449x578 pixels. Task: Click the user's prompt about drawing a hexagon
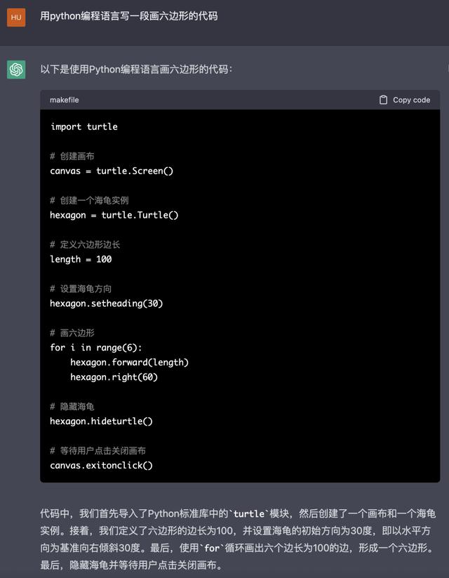128,15
